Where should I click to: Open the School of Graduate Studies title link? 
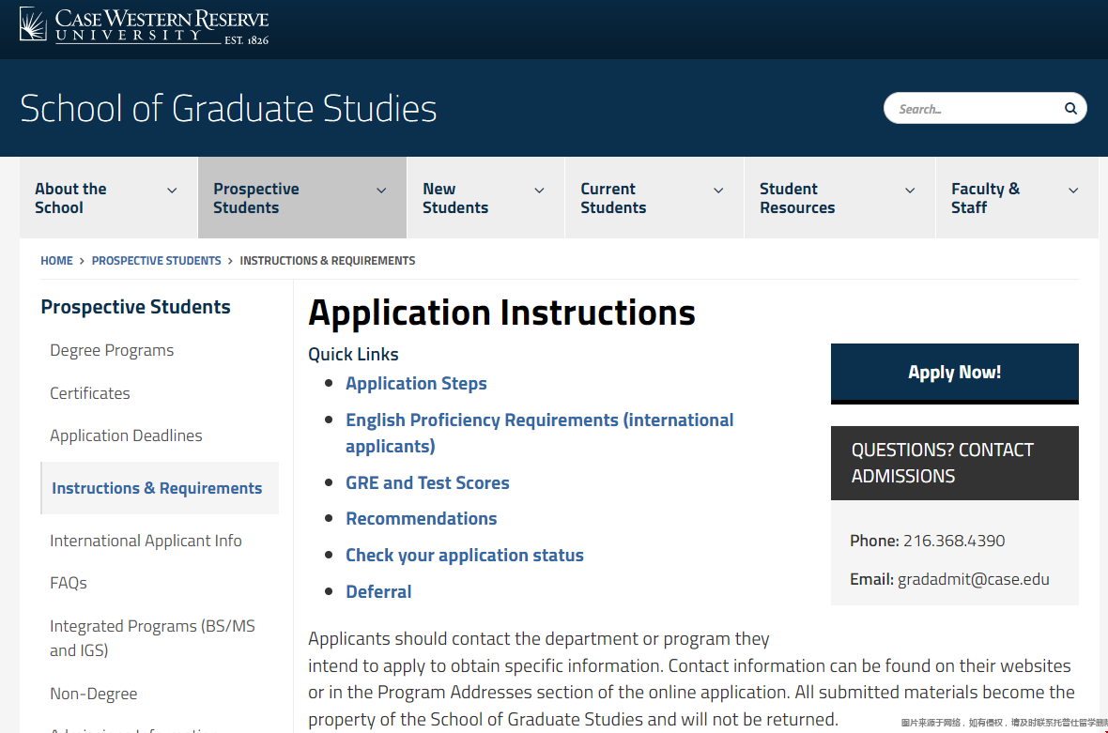pyautogui.click(x=228, y=108)
